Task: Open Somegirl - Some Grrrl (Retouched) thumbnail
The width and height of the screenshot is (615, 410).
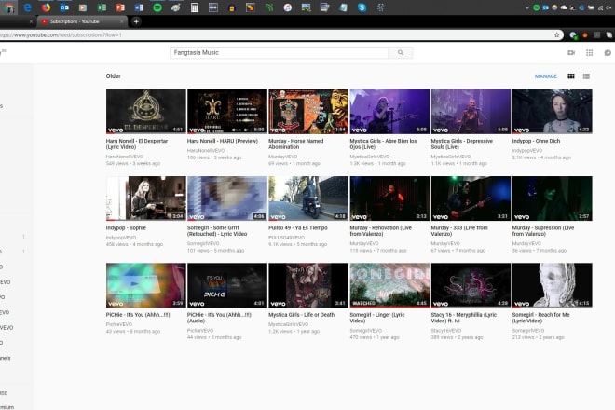Action: (227, 198)
